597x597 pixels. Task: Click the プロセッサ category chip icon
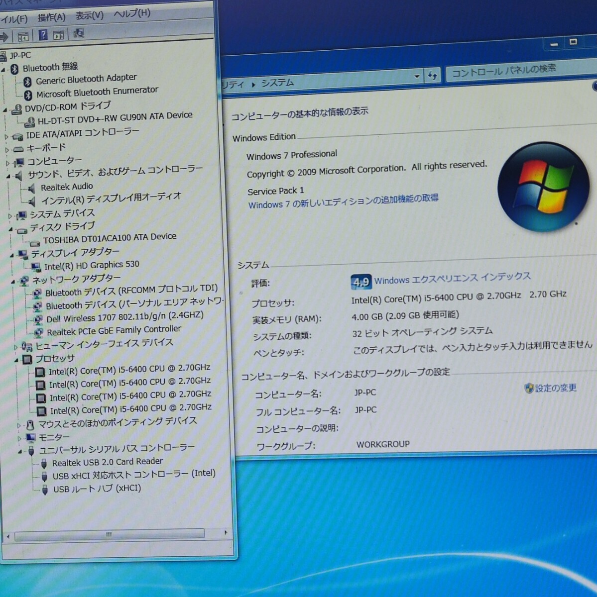coord(27,359)
